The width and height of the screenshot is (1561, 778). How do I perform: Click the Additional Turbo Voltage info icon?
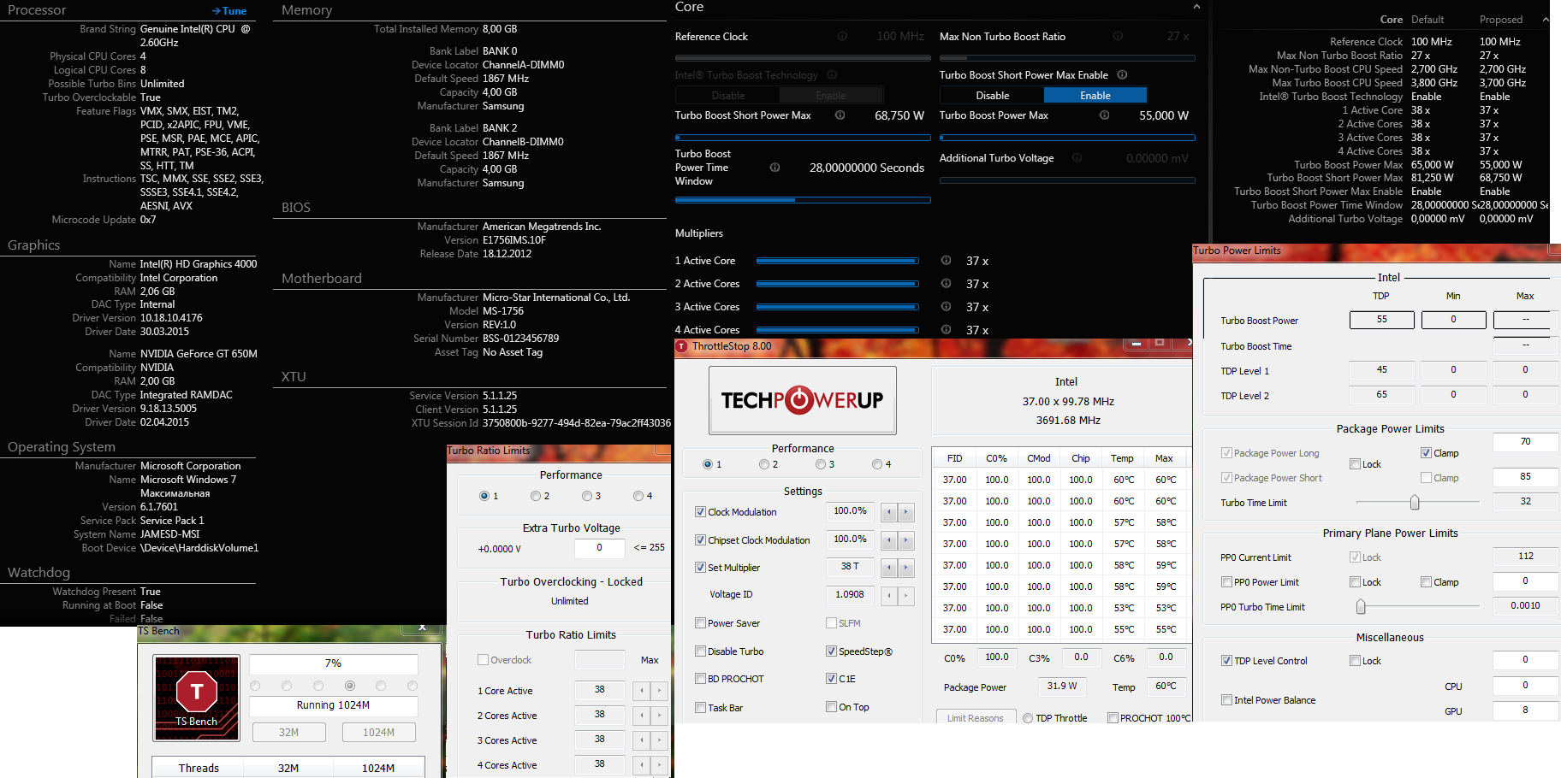pyautogui.click(x=1077, y=157)
